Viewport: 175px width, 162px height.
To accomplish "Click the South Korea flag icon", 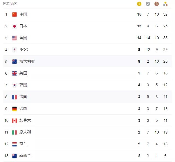I will coord(14,85).
